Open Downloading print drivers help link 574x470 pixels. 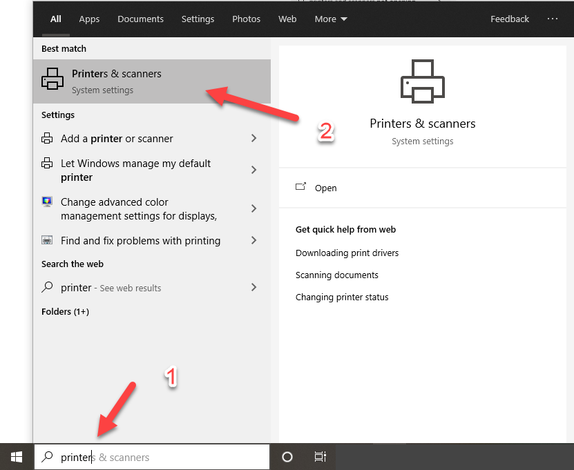click(347, 253)
